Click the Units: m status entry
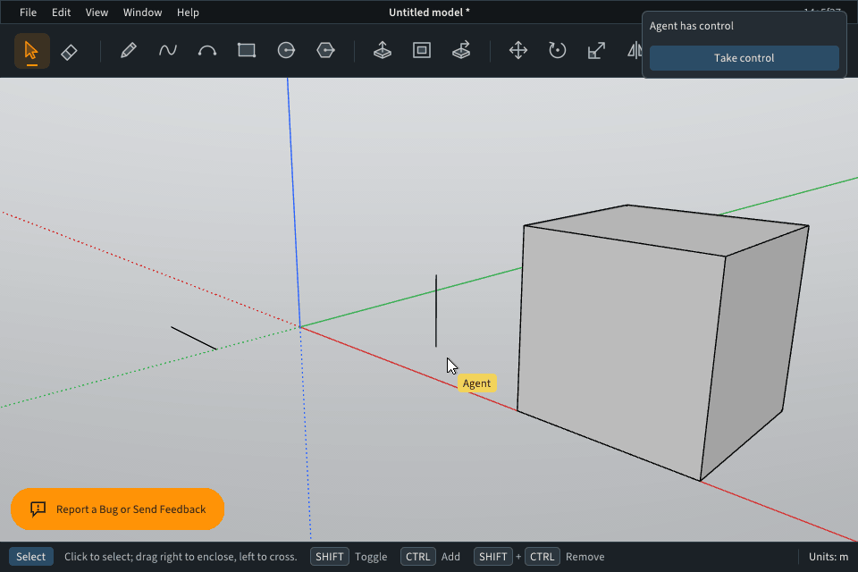Image resolution: width=858 pixels, height=572 pixels. (829, 557)
